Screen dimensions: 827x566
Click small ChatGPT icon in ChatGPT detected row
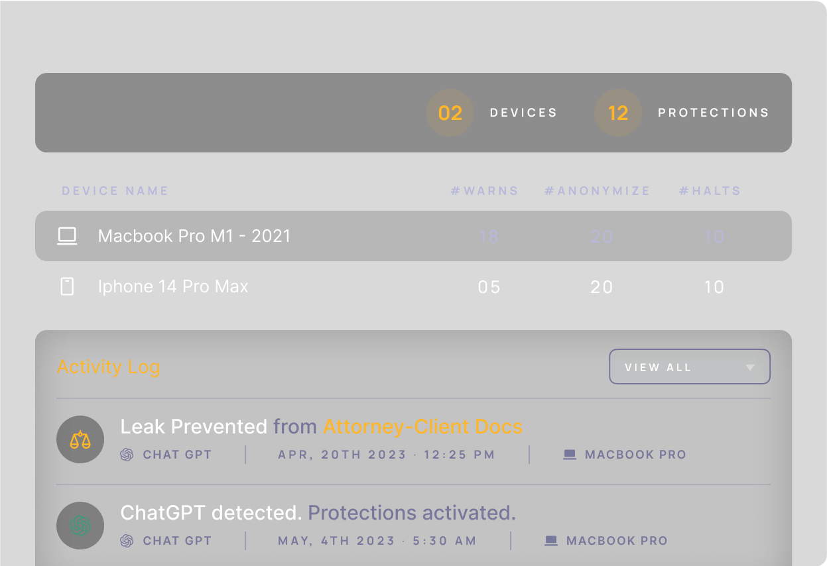click(x=127, y=541)
